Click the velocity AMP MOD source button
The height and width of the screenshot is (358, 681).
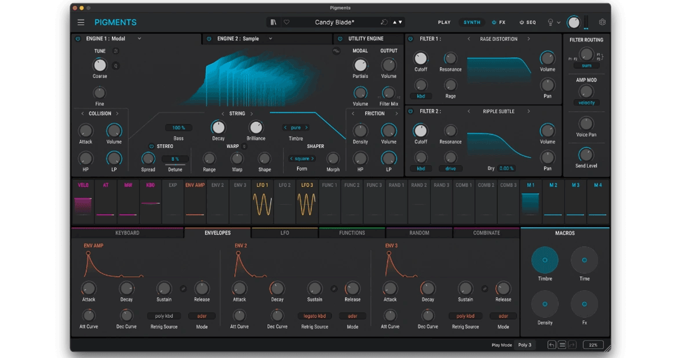586,103
